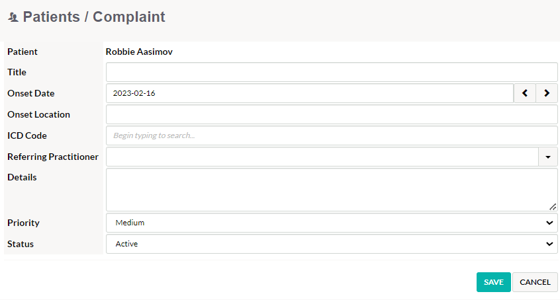This screenshot has height=300, width=560.
Task: Click the Status chevron arrow
Action: 549,244
